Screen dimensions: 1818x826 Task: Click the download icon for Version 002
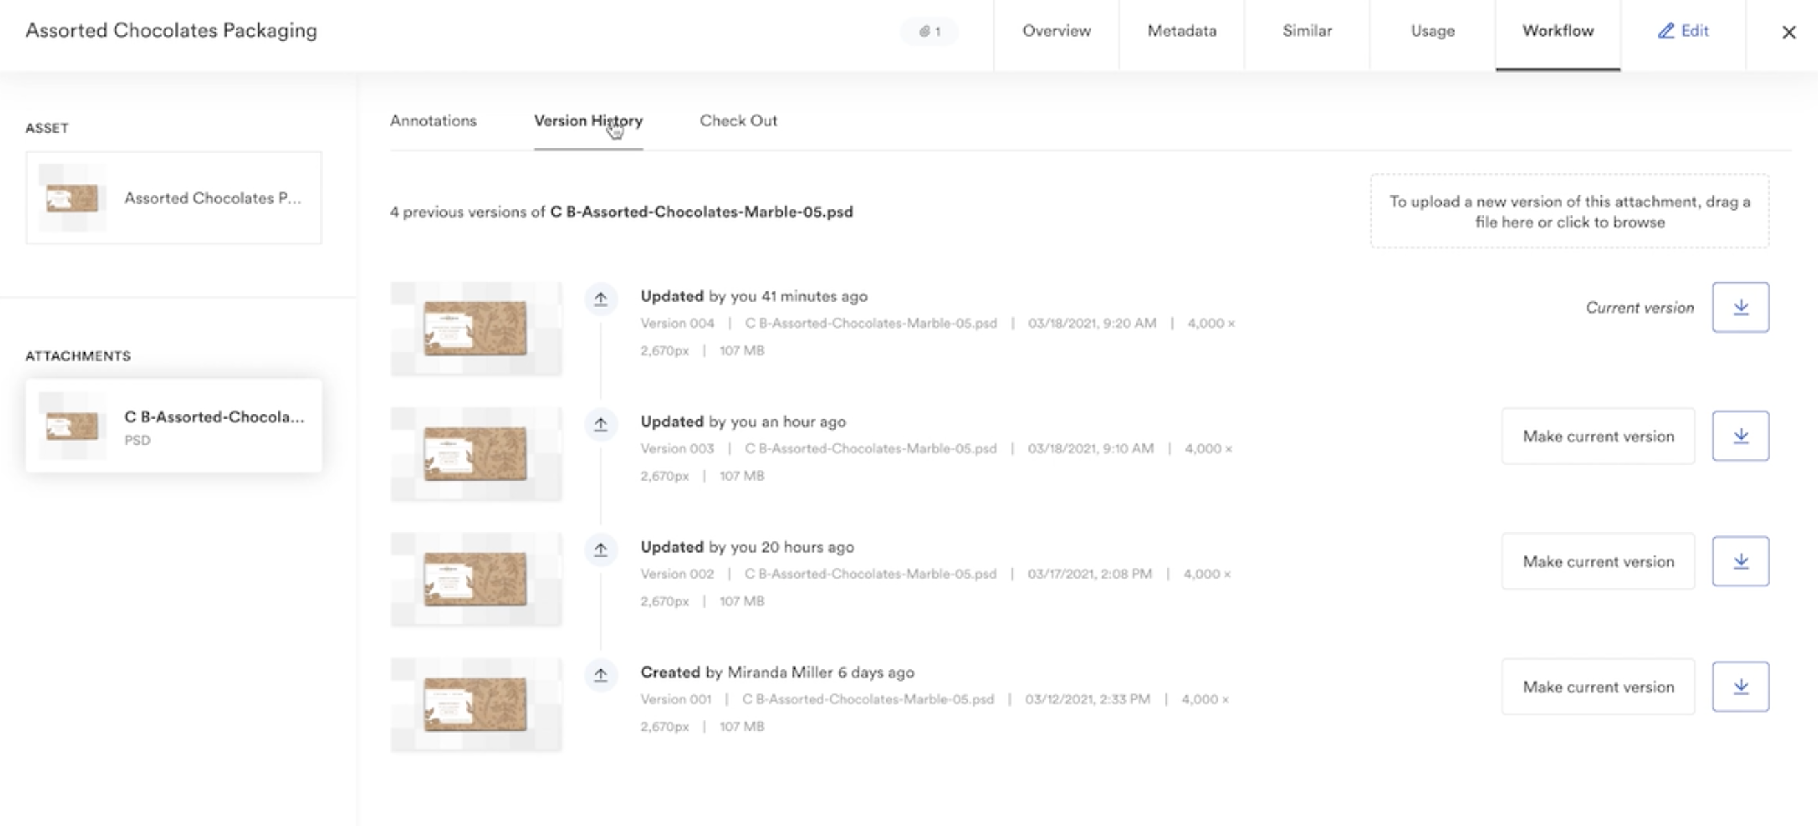(x=1741, y=562)
